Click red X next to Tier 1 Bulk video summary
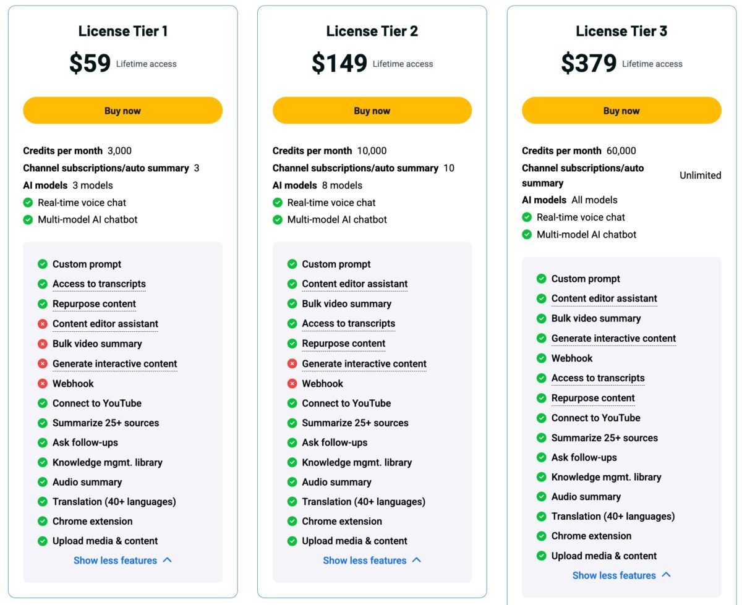This screenshot has height=605, width=742. tap(42, 344)
